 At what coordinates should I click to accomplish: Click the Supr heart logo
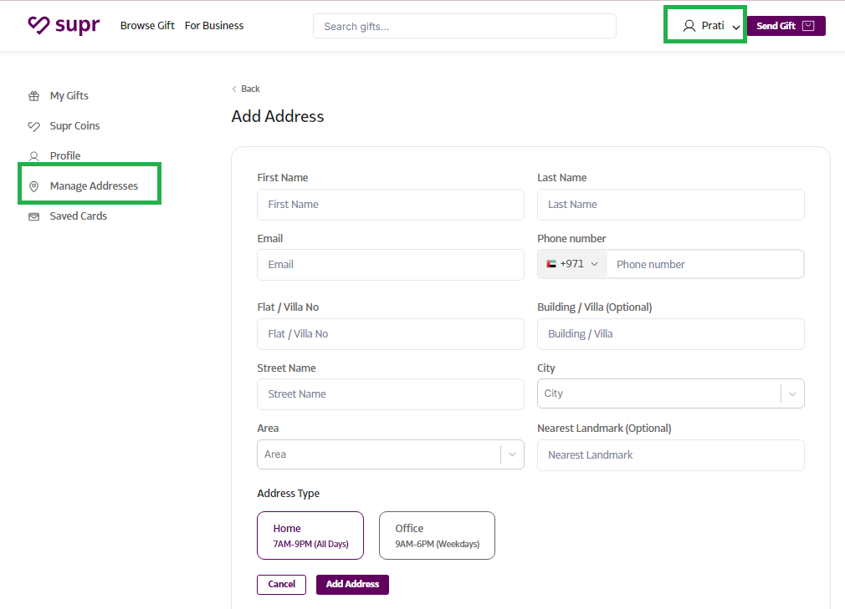(x=39, y=26)
